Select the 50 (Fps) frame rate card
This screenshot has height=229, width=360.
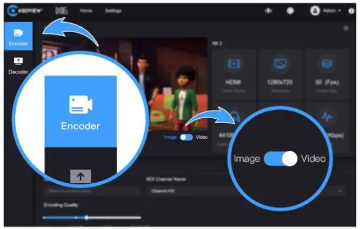point(327,75)
